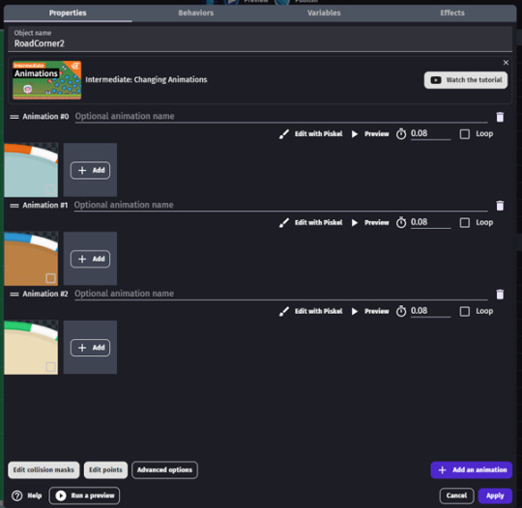Screen dimensions: 522x508
Task: Click the Animation #0 name field
Action: [281, 117]
